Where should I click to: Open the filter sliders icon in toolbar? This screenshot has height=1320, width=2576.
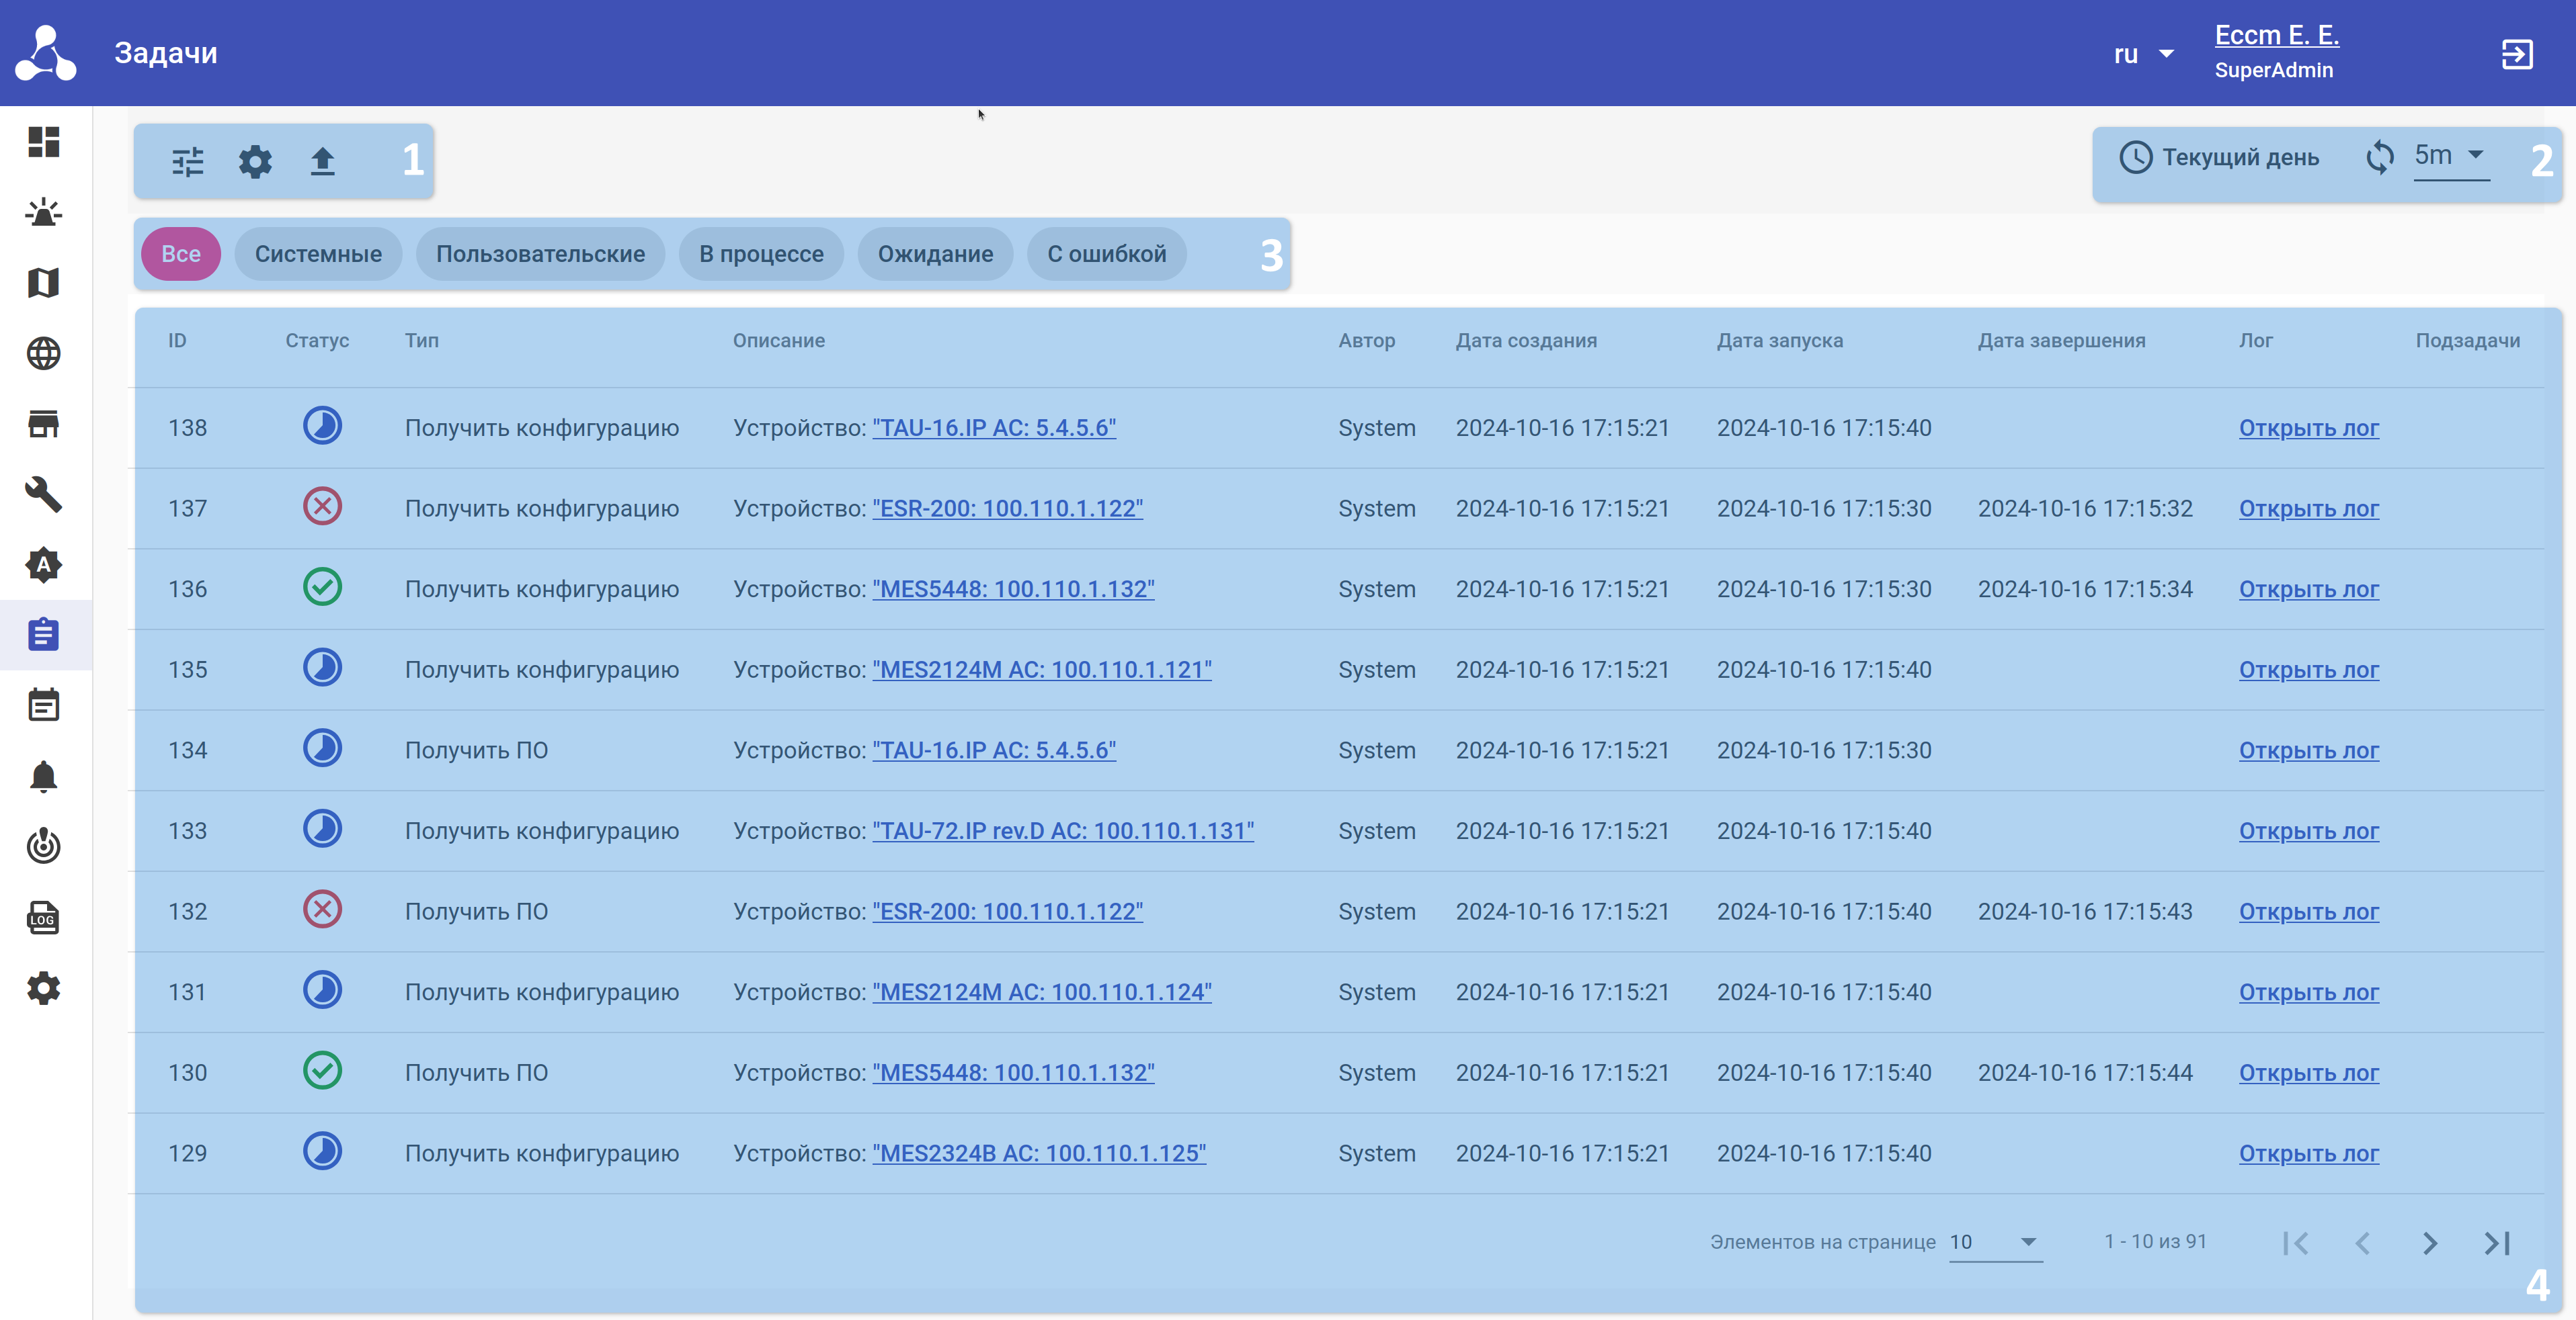(x=187, y=161)
